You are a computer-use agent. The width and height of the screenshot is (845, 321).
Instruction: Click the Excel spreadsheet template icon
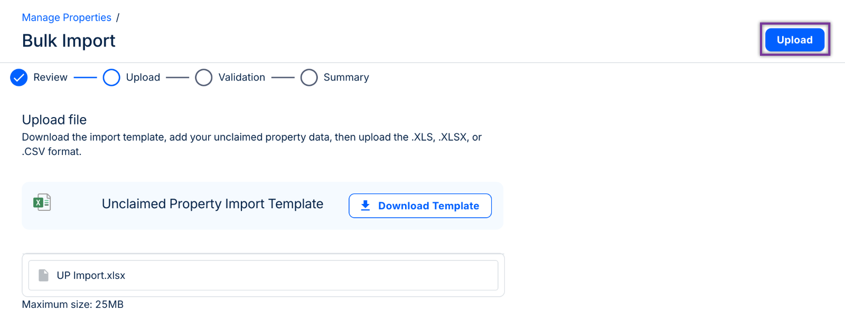pyautogui.click(x=42, y=202)
